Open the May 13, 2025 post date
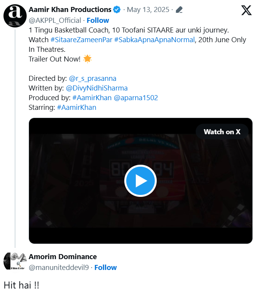This screenshot has height=292, width=259. pos(148,10)
